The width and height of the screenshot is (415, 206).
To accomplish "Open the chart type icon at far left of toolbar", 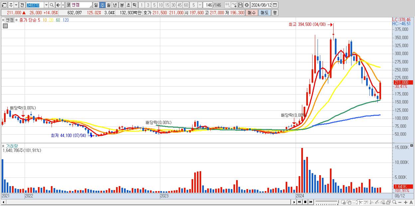I will 4,5.
